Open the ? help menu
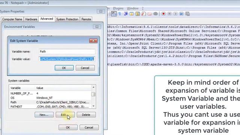This screenshot has height=135, width=240. [142, 8]
